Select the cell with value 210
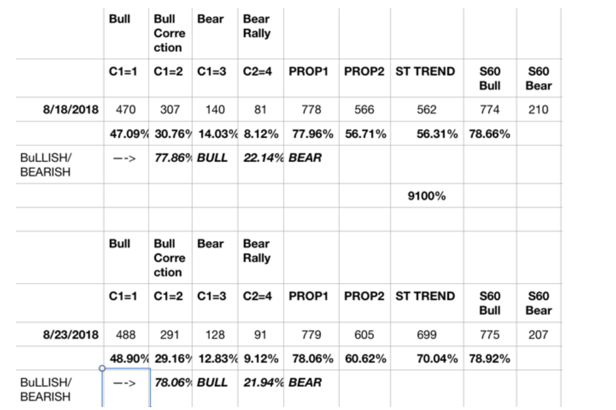 pyautogui.click(x=538, y=110)
